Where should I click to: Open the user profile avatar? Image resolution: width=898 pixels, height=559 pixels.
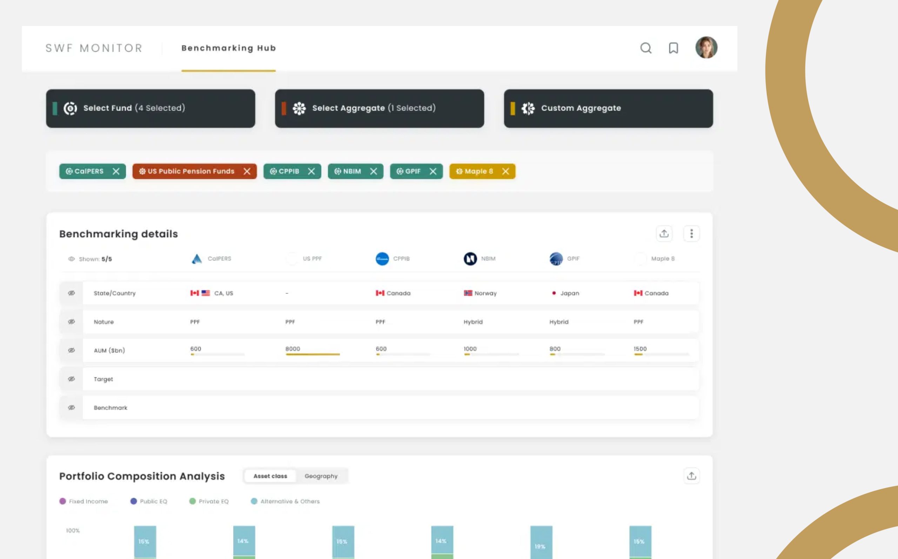pos(706,47)
